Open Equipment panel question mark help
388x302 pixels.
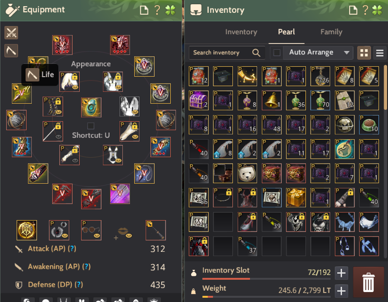click(157, 10)
